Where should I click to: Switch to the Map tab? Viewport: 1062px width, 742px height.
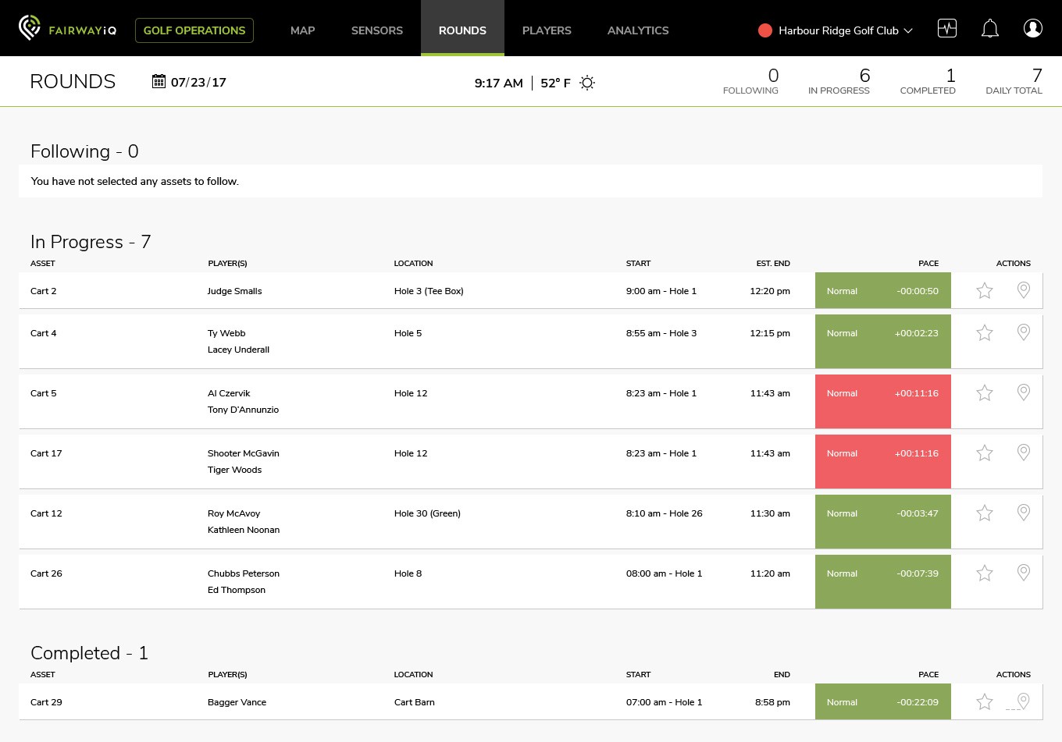(302, 30)
